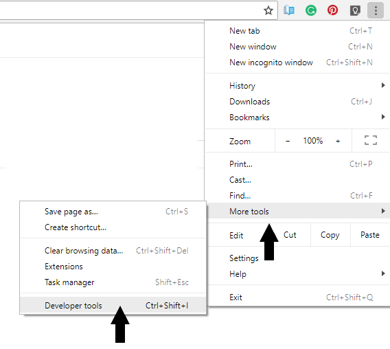Open Clear browsing data option
This screenshot has height=349, width=390.
tap(113, 251)
